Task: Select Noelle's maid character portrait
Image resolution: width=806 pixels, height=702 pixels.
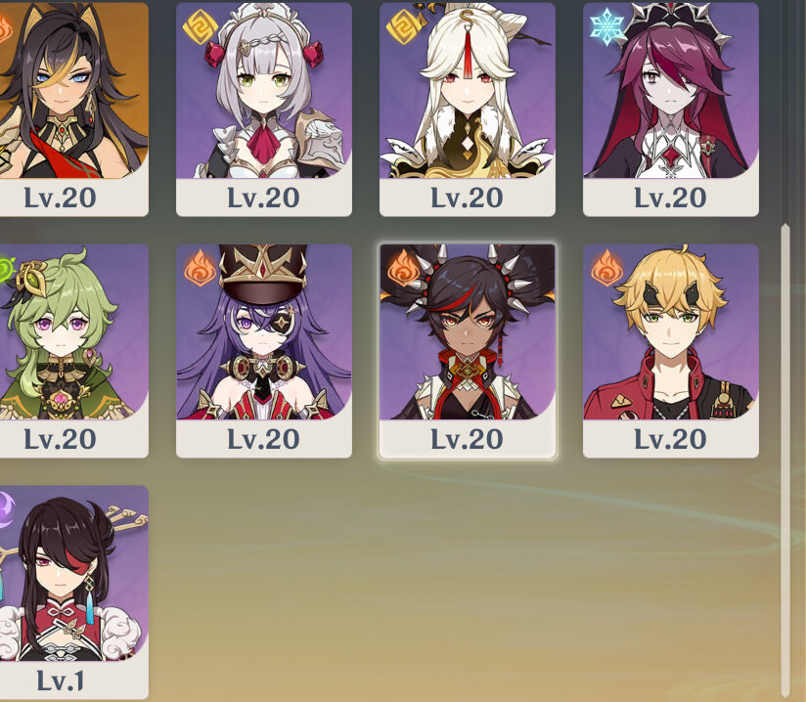Action: (x=264, y=91)
